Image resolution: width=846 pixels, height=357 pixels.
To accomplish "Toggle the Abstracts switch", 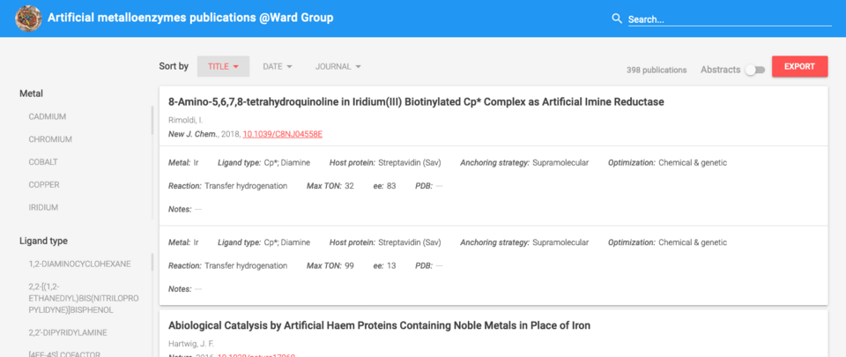I will pos(754,70).
